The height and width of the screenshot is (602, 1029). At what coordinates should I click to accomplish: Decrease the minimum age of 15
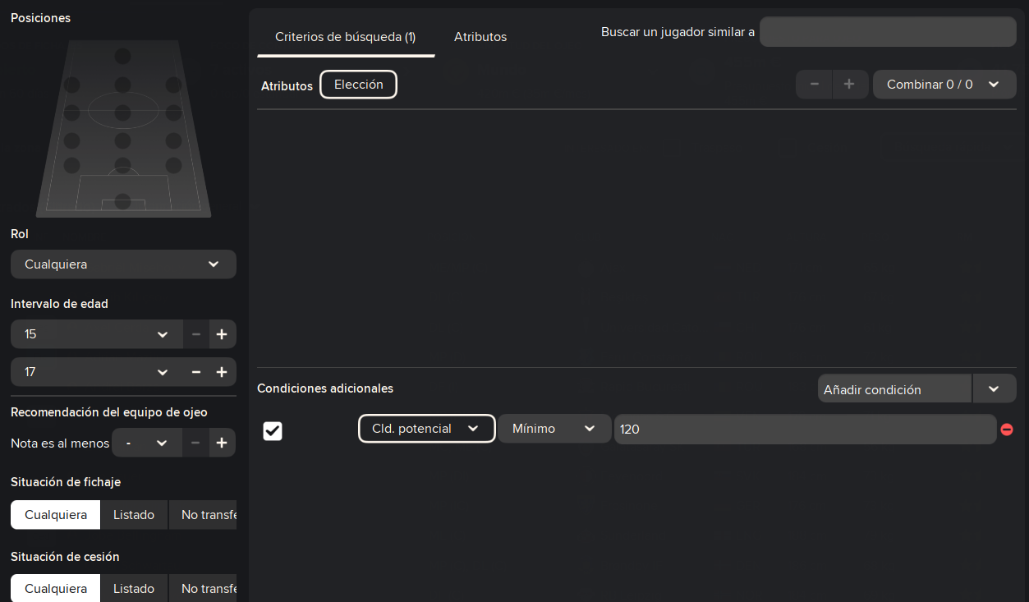195,334
